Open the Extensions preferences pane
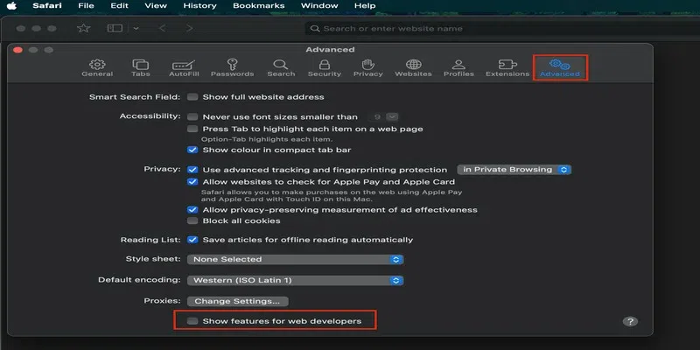The image size is (700, 350). (x=507, y=68)
